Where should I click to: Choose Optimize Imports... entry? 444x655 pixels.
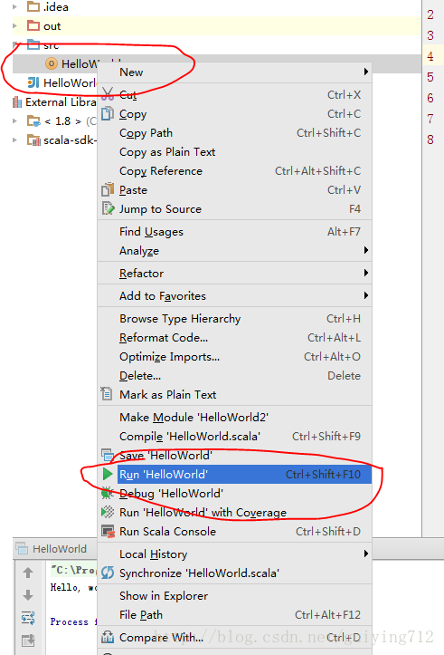[x=234, y=356]
